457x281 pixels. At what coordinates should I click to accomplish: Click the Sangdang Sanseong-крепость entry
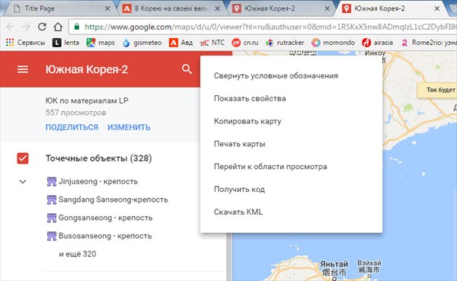(x=113, y=200)
